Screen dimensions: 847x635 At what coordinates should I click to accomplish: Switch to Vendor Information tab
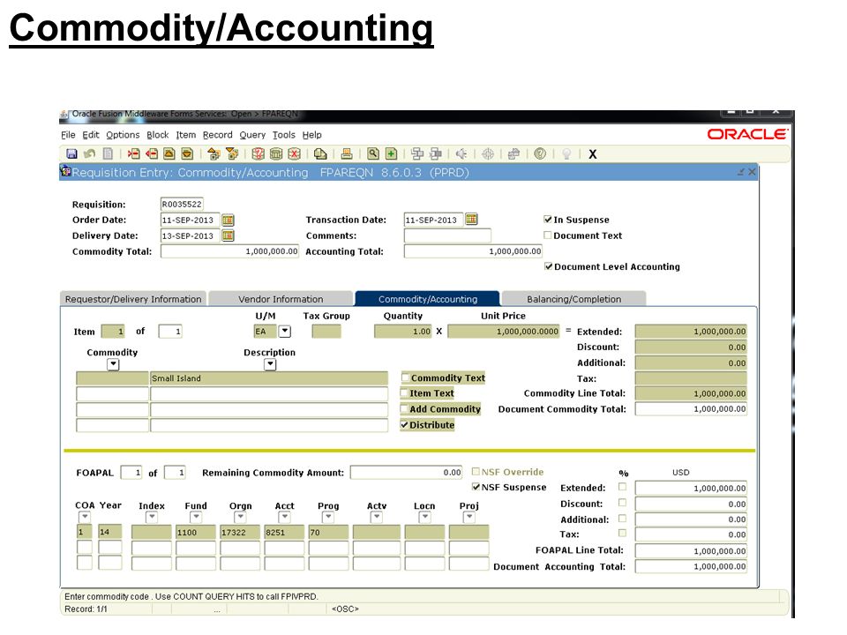[281, 299]
